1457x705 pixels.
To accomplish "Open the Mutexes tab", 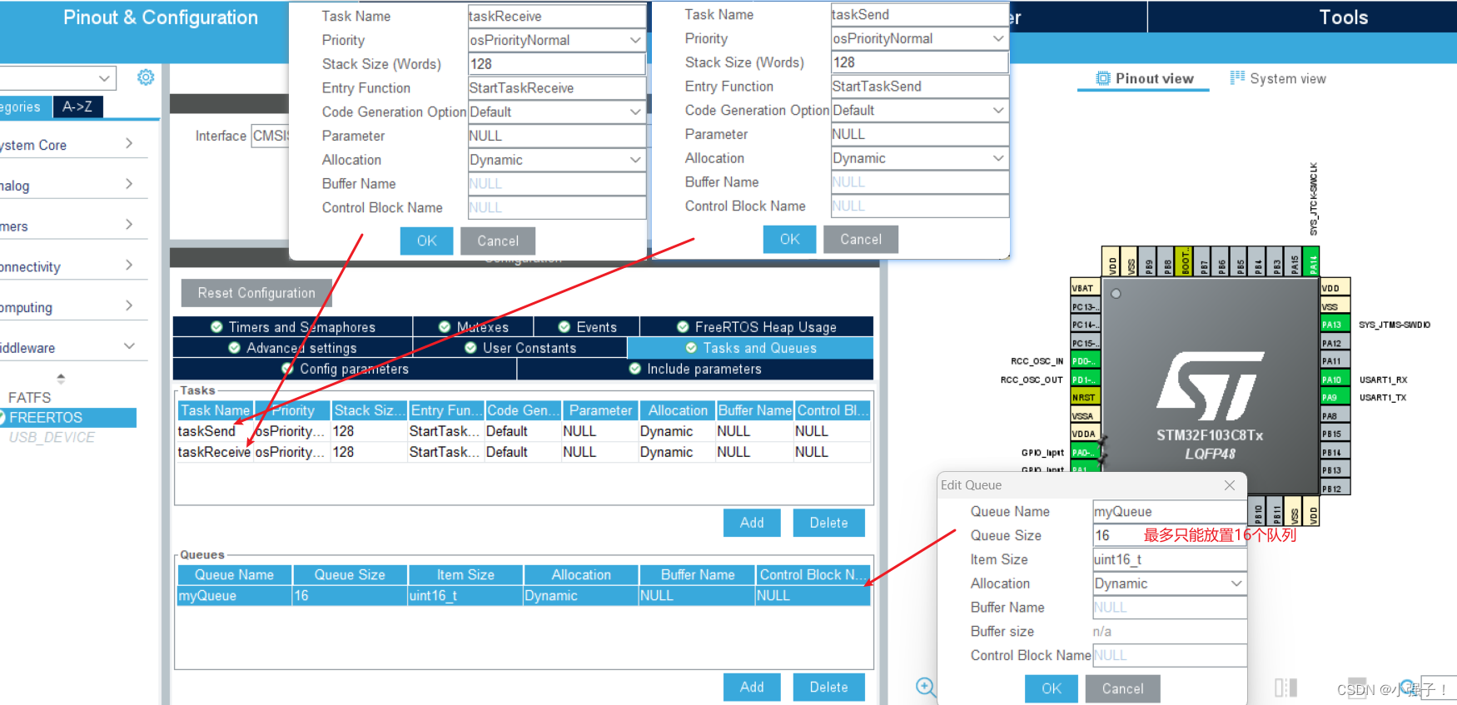I will coord(473,327).
